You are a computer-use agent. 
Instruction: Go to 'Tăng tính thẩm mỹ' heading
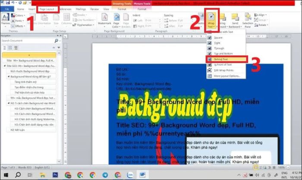pyautogui.click(x=25, y=82)
